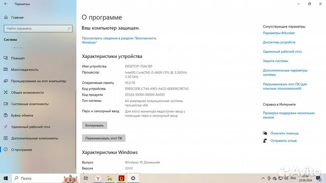Viewport: 326px width, 183px height.
Task: Open the taskbar clock and date
Action: 306,178
